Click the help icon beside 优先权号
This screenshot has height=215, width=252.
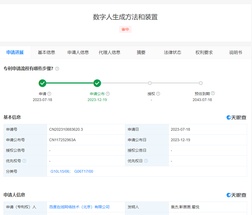(x=25, y=161)
